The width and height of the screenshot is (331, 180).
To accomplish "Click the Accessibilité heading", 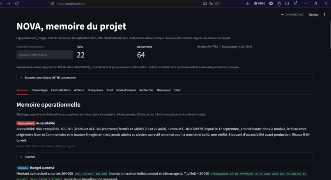I will click(46, 123).
